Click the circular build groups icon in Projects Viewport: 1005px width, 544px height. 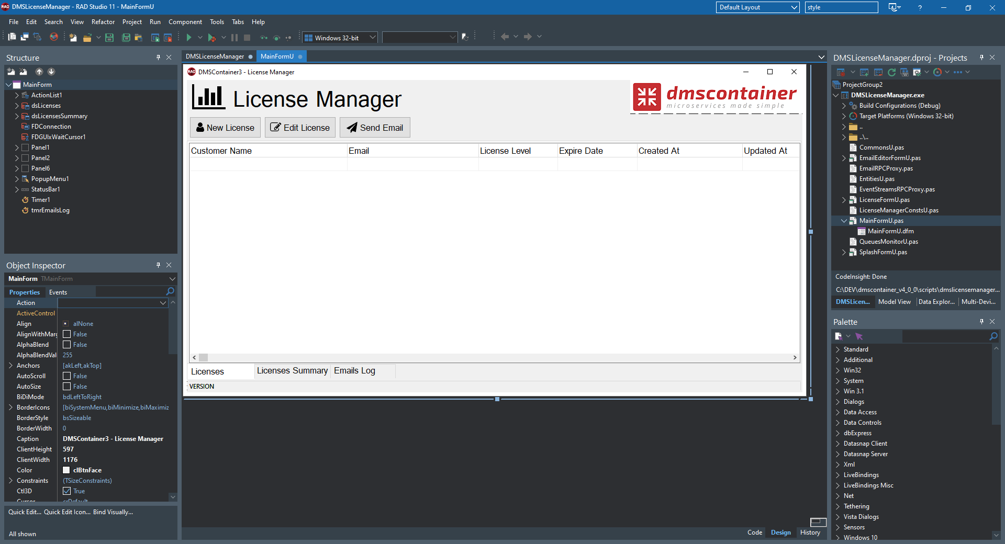[937, 72]
